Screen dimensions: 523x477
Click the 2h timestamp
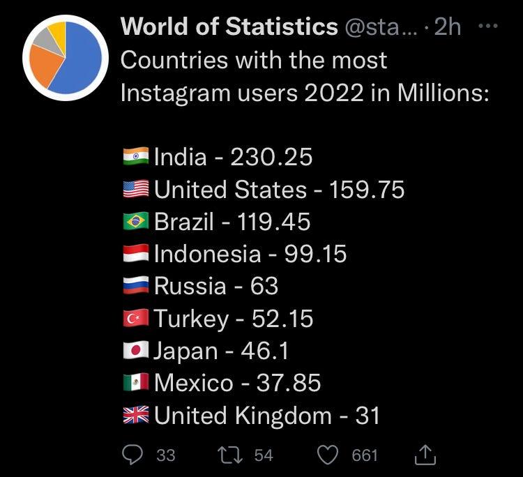coord(448,26)
